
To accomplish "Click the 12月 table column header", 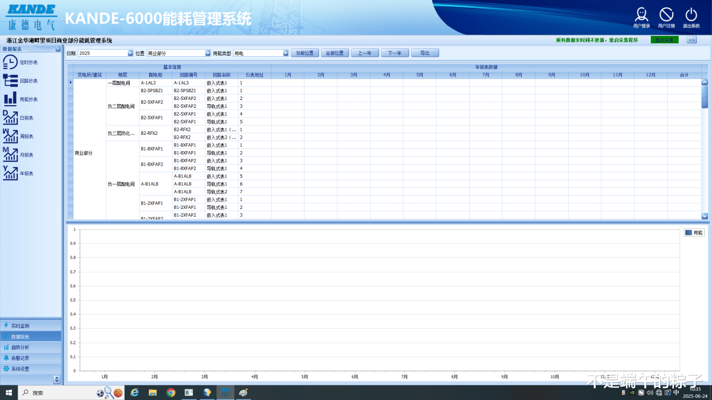I will click(x=650, y=75).
